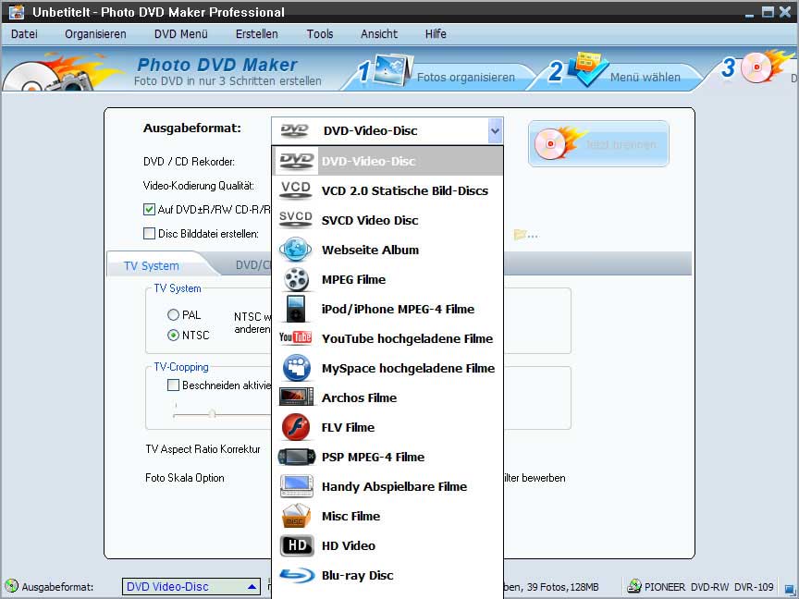
Task: Open the Erstellen menu
Action: [x=257, y=34]
